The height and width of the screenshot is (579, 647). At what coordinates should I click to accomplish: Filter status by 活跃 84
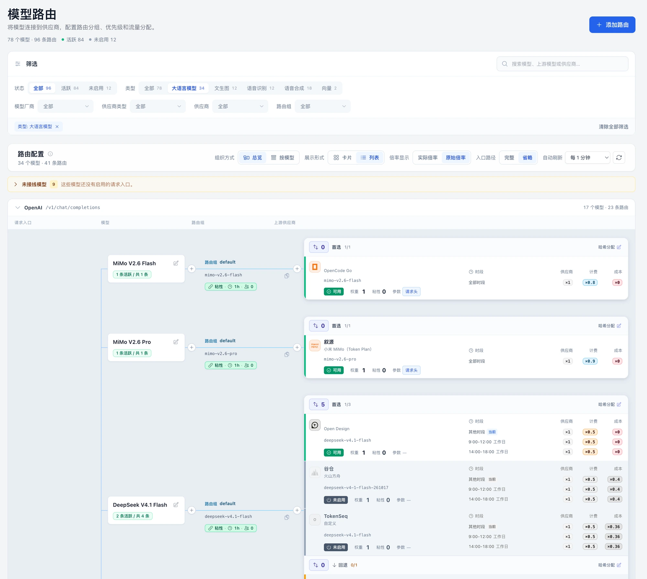pos(70,88)
